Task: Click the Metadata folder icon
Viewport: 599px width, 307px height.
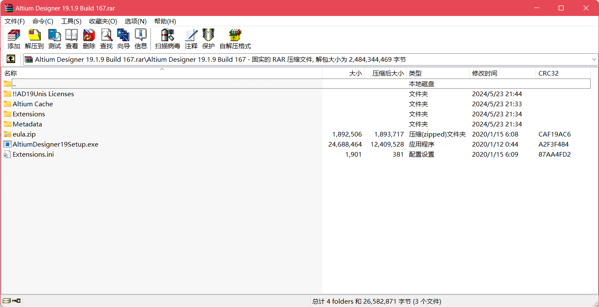Action: 8,124
